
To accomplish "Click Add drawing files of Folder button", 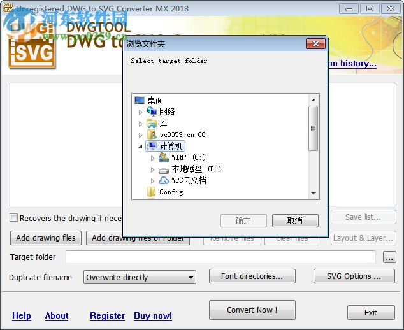I will [x=138, y=238].
